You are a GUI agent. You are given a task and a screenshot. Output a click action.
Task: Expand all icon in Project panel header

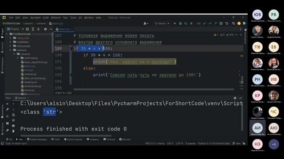(x=33, y=29)
